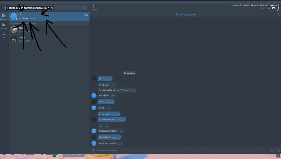Viewport: 281px width, 159px height.
Task: Clear the search field with X
Action: pos(85,8)
